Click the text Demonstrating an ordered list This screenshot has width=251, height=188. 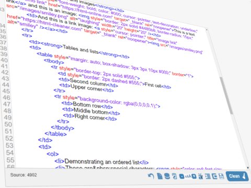tap(102, 162)
